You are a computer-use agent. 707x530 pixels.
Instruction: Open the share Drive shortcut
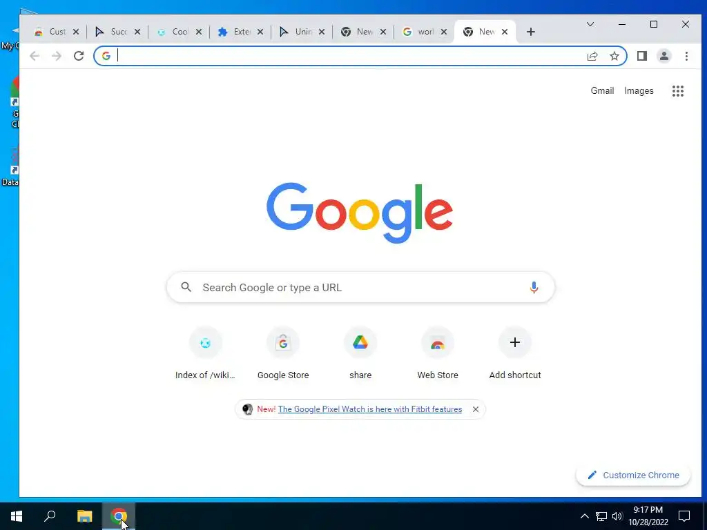pos(360,354)
